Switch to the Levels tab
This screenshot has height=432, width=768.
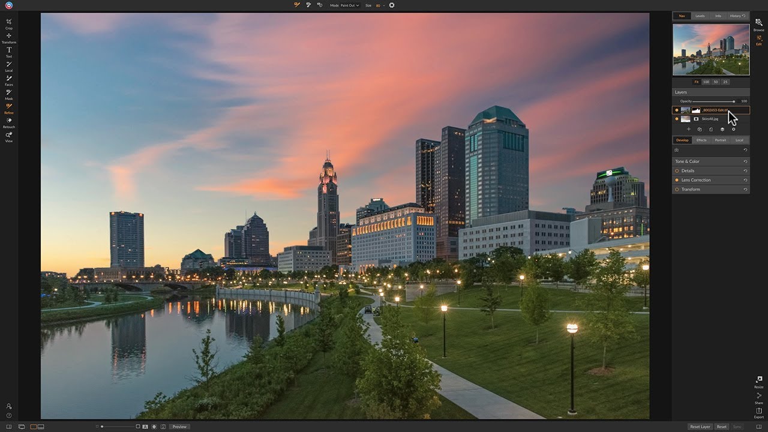pyautogui.click(x=700, y=16)
